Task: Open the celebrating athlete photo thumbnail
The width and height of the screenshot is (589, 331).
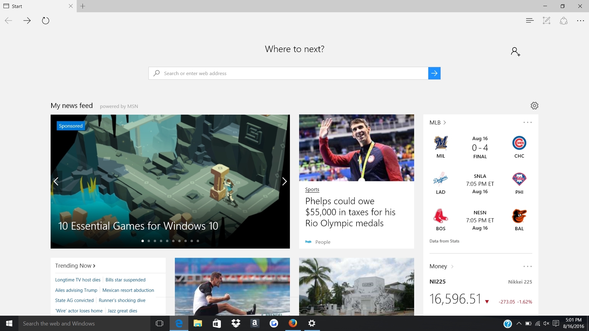Action: pyautogui.click(x=232, y=287)
